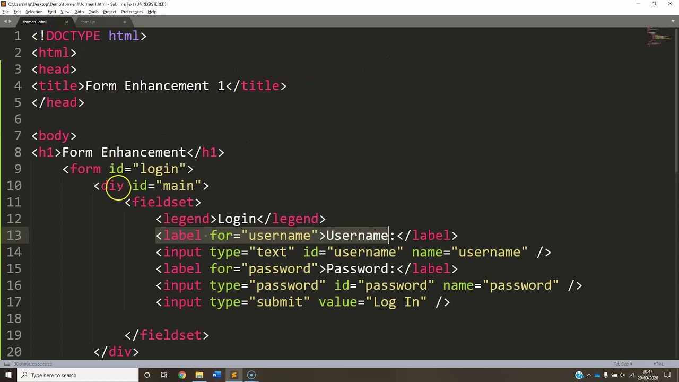Show hidden system tray icons
This screenshot has width=679, height=382.
[588, 375]
